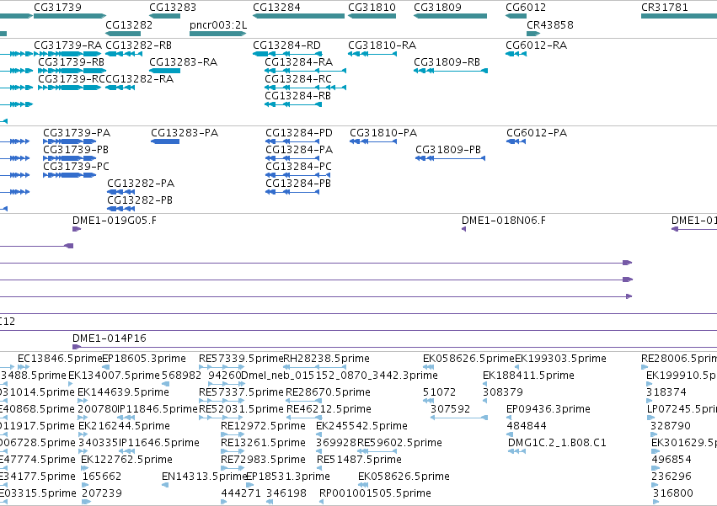
Task: Click the DME1-014P16 clone label
Action: click(110, 338)
